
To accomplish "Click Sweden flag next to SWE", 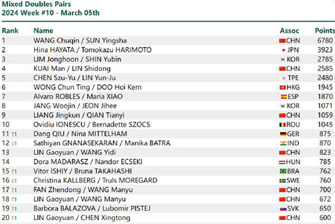I will point(283,180).
